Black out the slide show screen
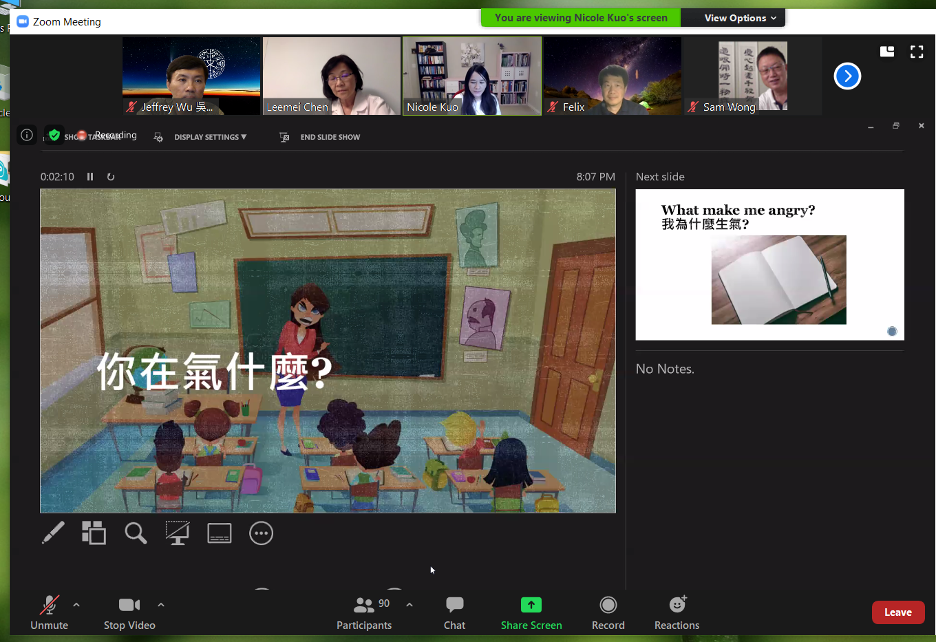 178,533
